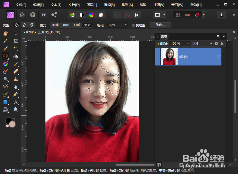The image size is (238, 174).
Task: Click the Deselect toolbar icon
Action: 127,15
